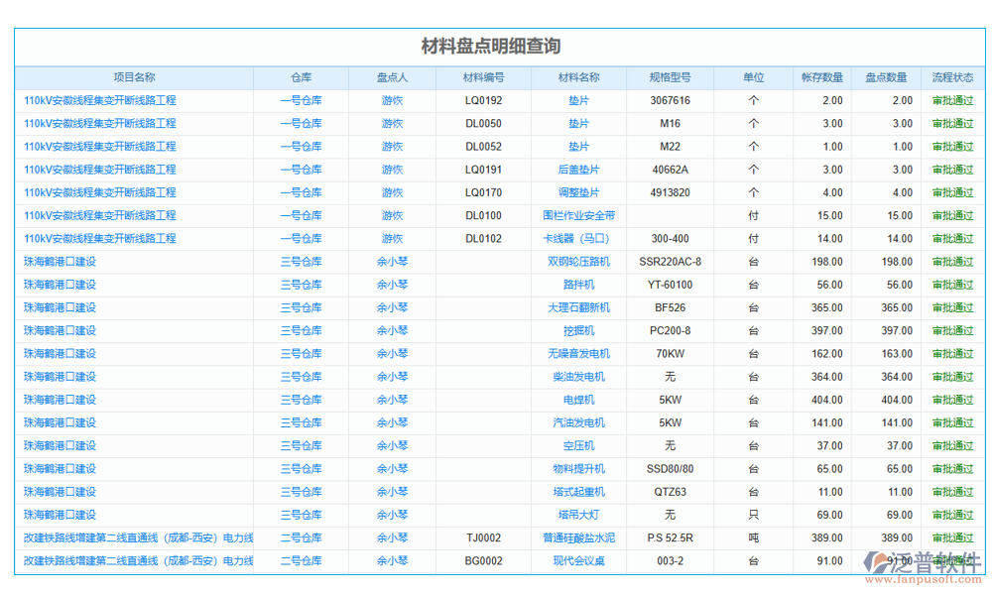Click the 流程状态 column header
The width and height of the screenshot is (992, 595).
tap(955, 76)
